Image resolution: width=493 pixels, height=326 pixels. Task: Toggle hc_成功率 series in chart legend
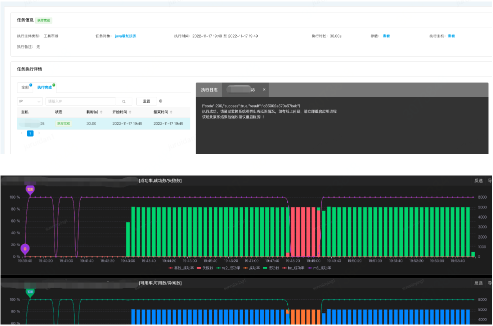294,268
